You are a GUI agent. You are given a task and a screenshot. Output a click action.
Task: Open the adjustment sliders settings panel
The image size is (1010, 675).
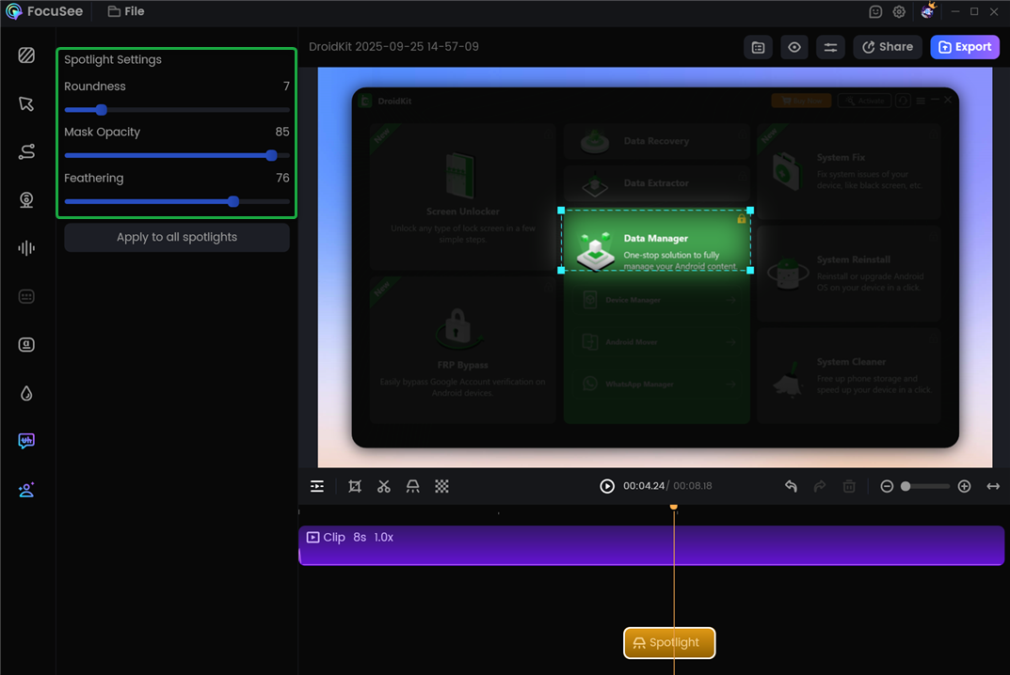pos(830,47)
